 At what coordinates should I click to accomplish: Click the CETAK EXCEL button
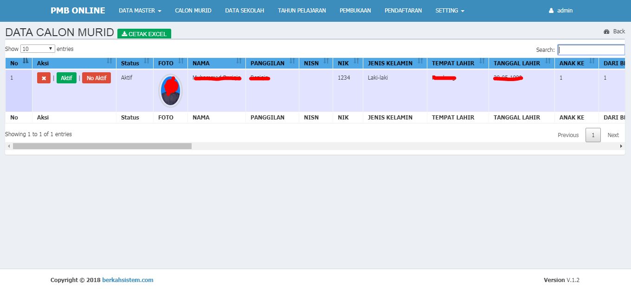click(144, 34)
